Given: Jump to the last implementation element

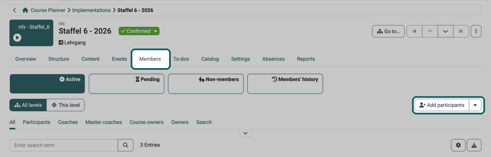Looking at the screenshot, I should click(461, 31).
